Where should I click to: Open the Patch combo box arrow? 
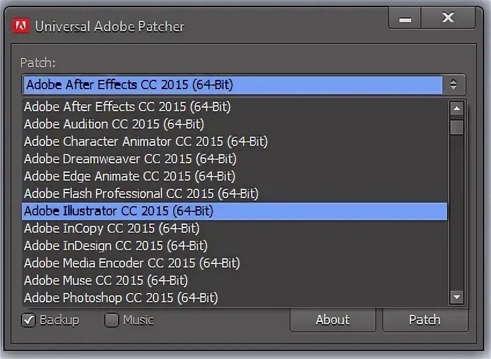[x=453, y=85]
